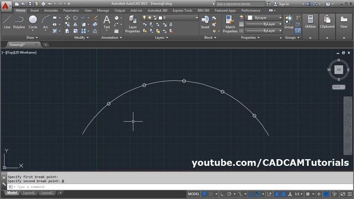
Task: Select the Polyline tool
Action: coord(19,22)
